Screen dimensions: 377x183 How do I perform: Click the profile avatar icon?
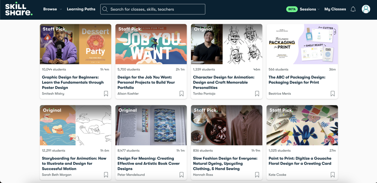[366, 9]
